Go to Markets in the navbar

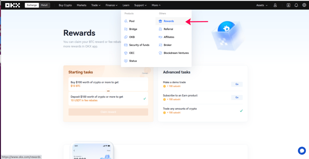point(81,5)
